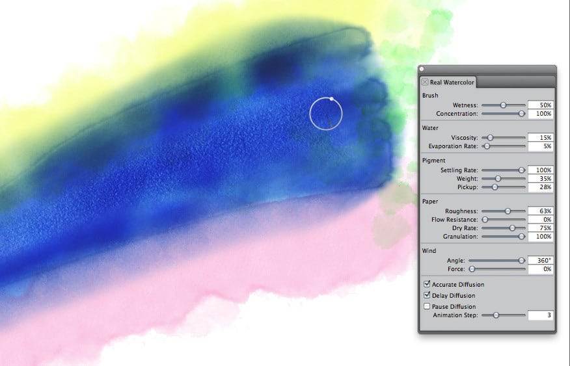
Task: Click the Flow Resistance slider knob
Action: tap(485, 219)
